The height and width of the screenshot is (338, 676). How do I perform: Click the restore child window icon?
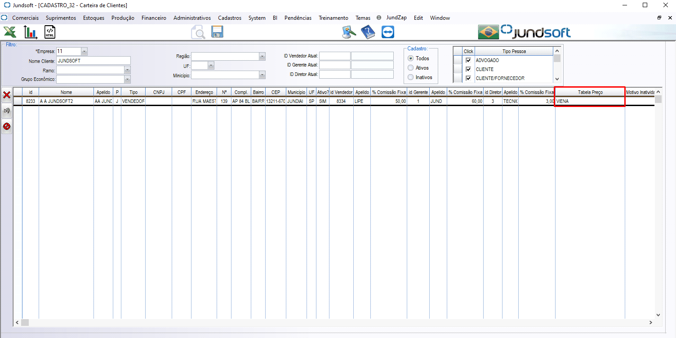[x=659, y=18]
